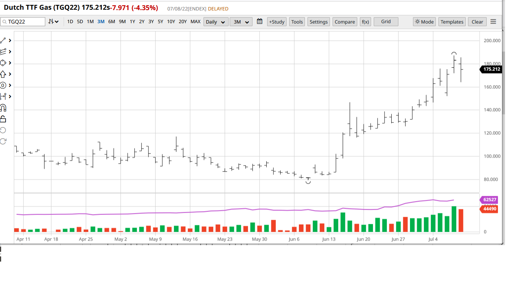Click the +Study button
The image size is (511, 287).
[277, 22]
